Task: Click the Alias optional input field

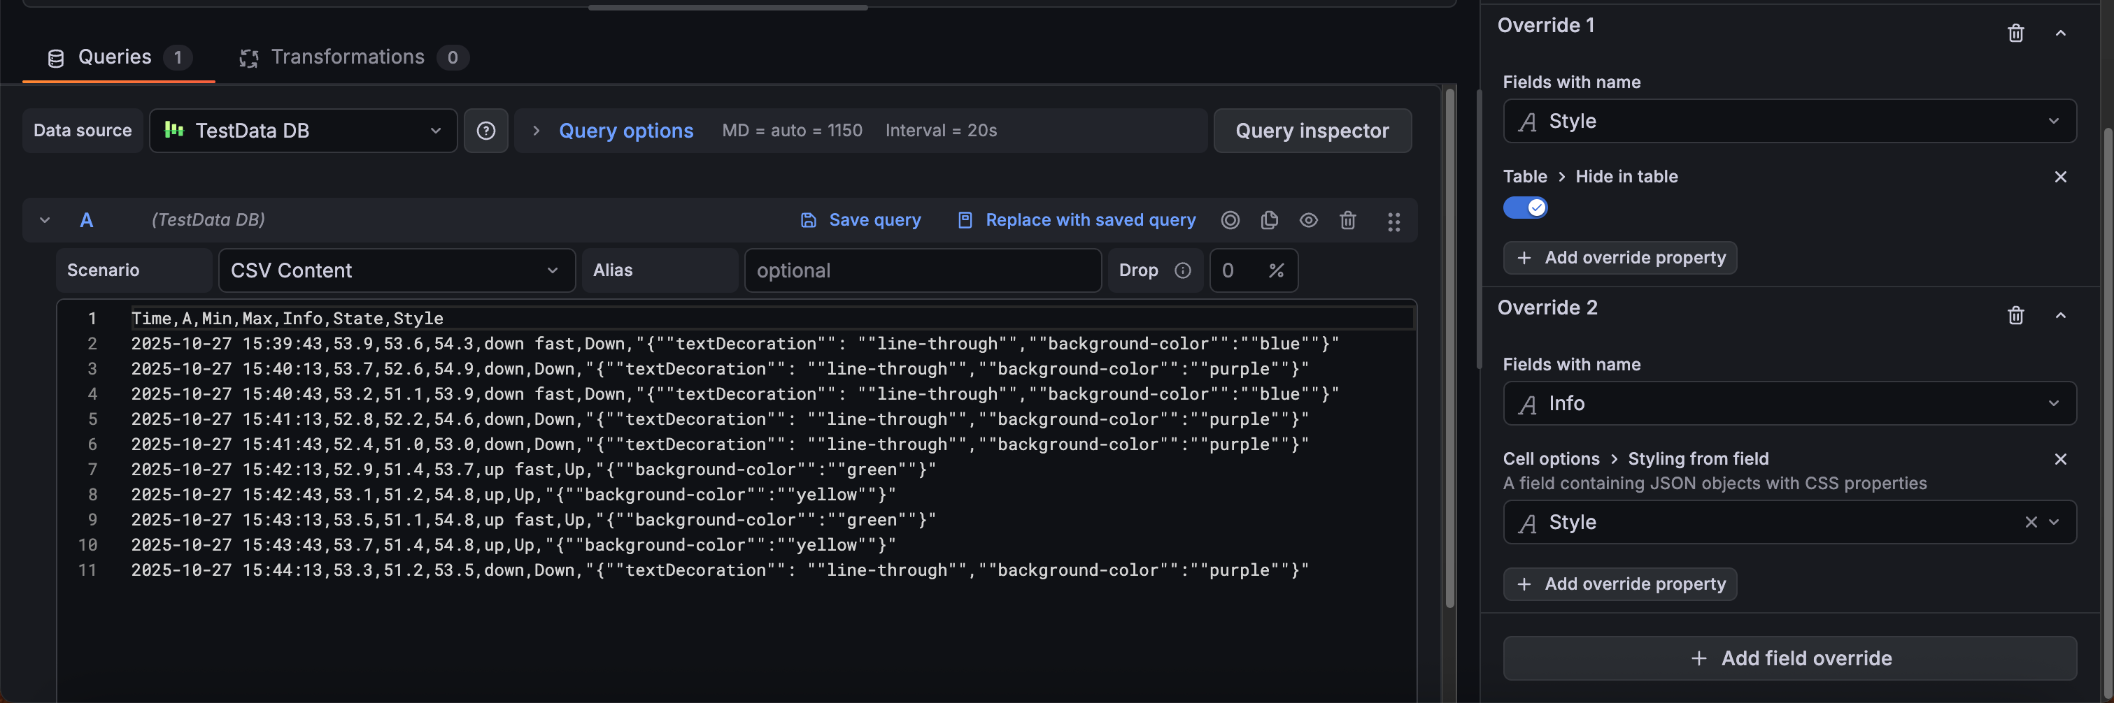Action: [921, 270]
